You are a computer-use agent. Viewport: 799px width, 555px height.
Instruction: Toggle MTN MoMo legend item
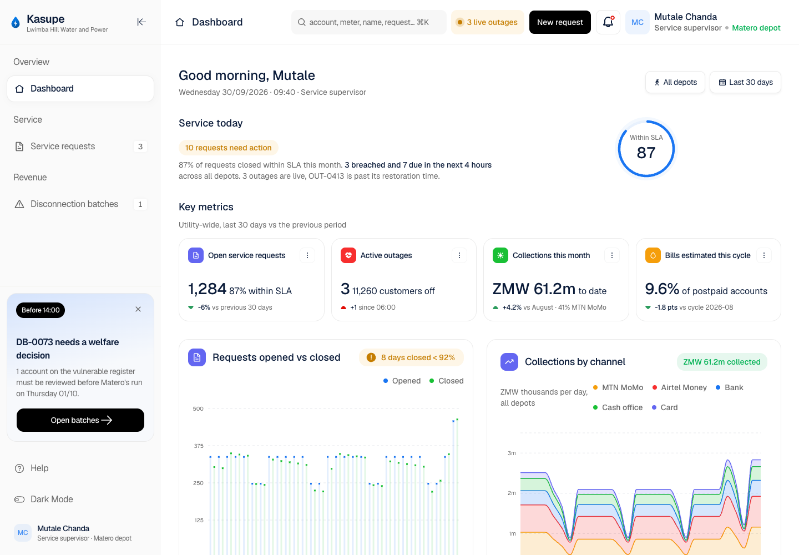(x=618, y=387)
